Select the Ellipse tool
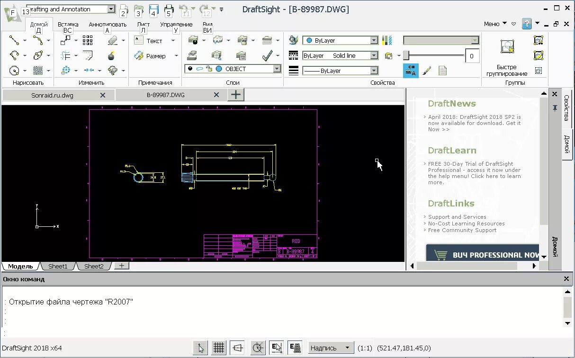 pyautogui.click(x=38, y=56)
